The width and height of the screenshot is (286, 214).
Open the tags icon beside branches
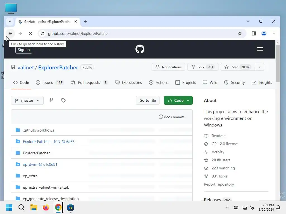tap(63, 100)
